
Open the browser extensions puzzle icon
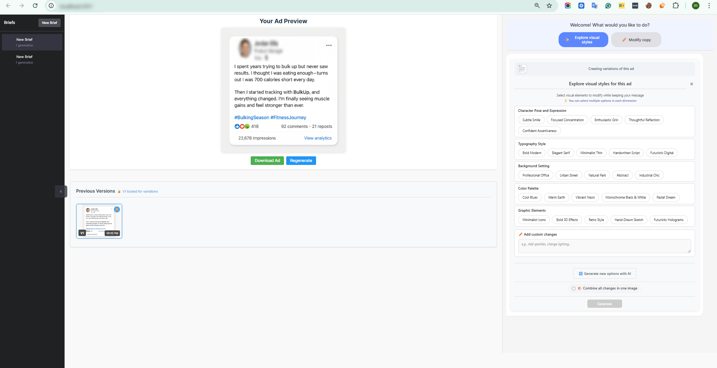(676, 6)
